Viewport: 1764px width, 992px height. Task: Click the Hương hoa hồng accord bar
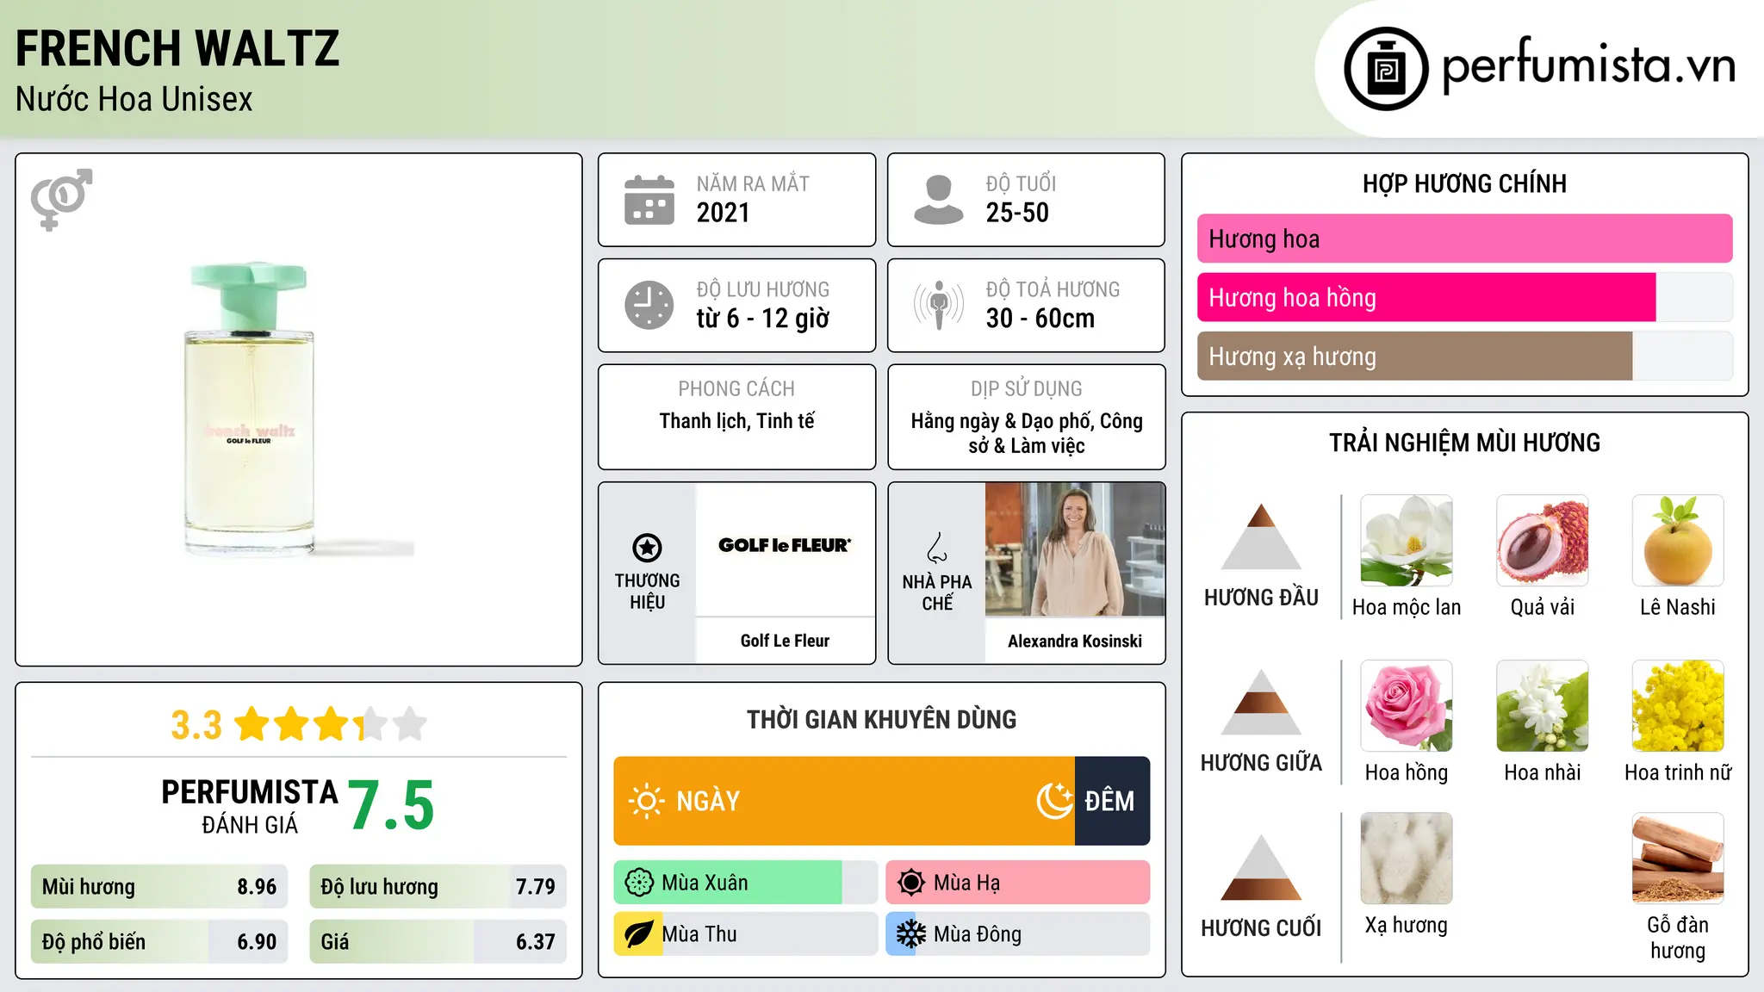(1464, 297)
